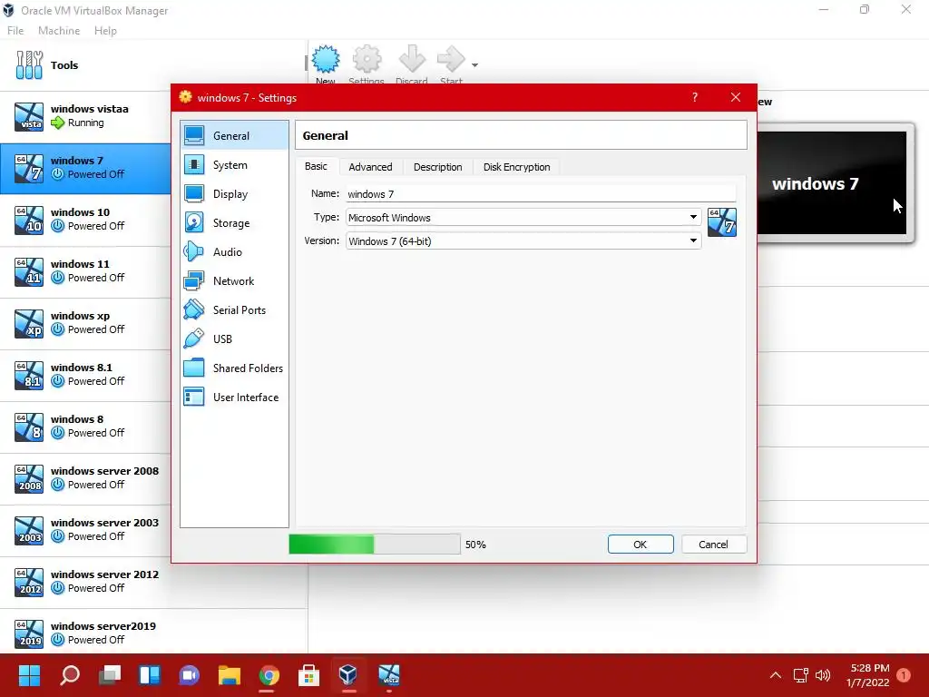
Task: Open the Machine menu
Action: tap(59, 31)
